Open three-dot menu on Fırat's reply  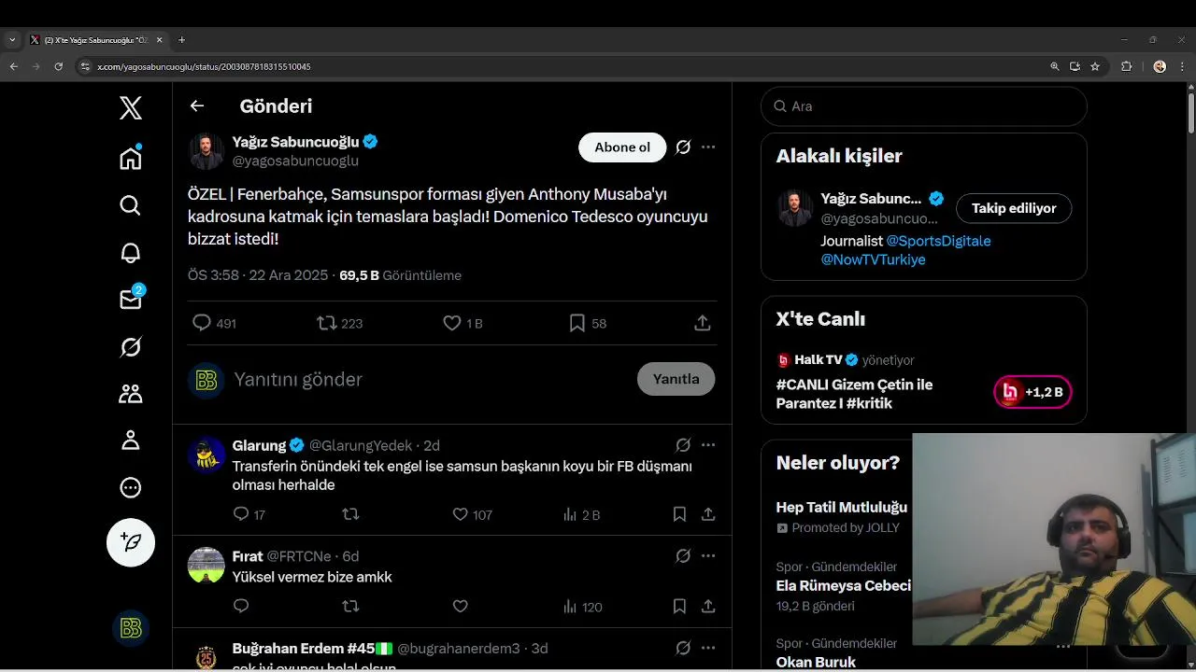708,555
